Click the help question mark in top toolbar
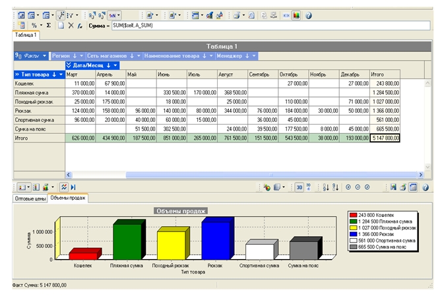Viewport: 444px width, 296px height. pyautogui.click(x=309, y=16)
